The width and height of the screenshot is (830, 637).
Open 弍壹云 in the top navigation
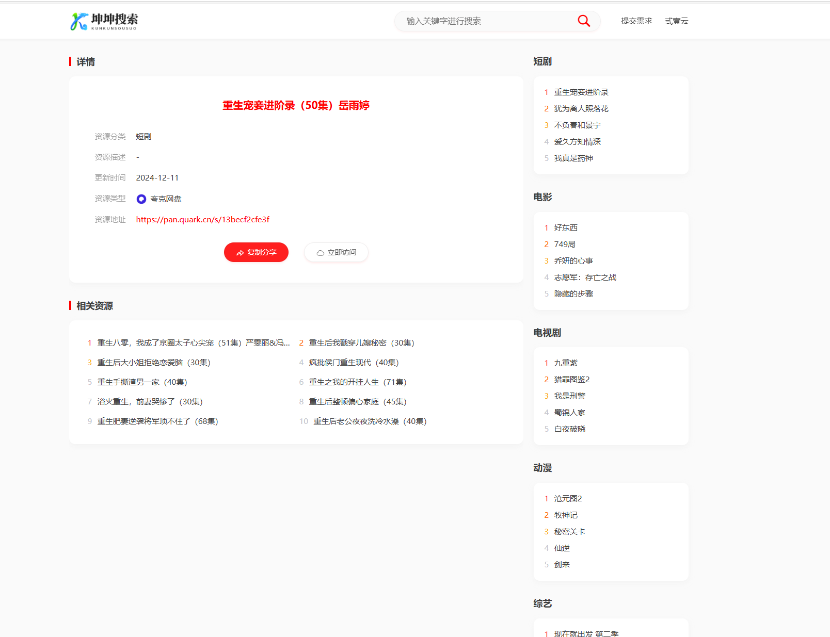pyautogui.click(x=677, y=21)
